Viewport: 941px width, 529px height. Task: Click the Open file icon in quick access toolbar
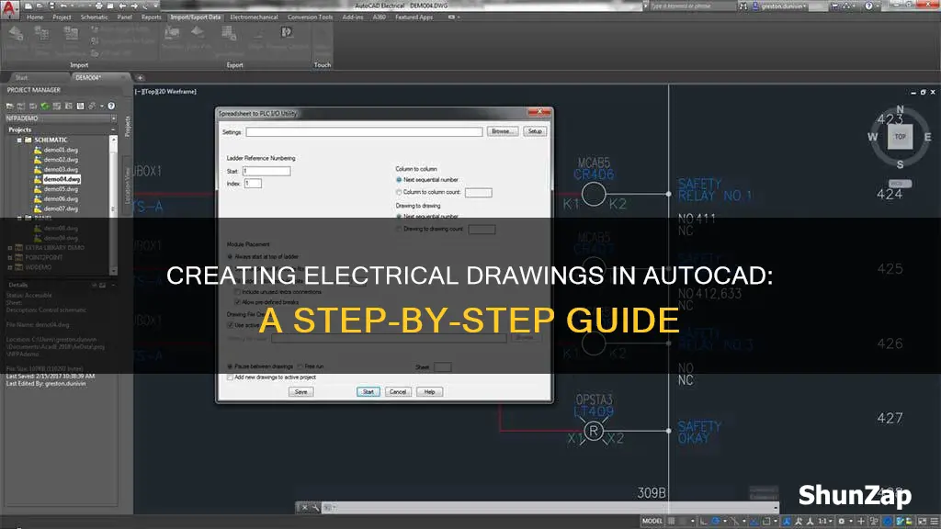[40, 6]
